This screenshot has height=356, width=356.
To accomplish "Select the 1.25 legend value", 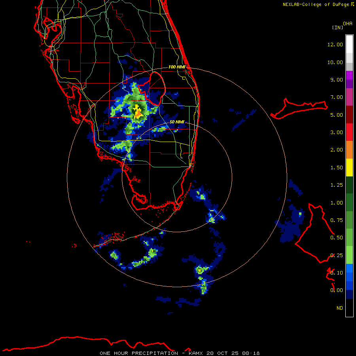I will click(337, 185).
